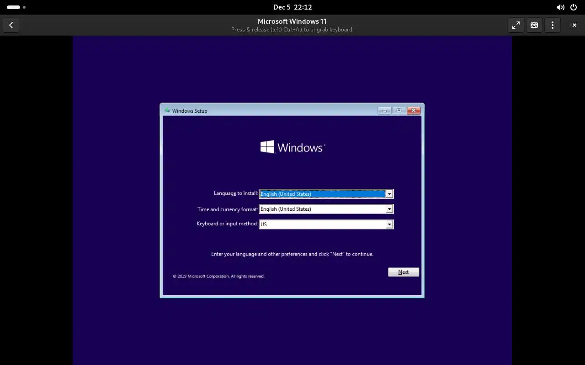Click the Windows Setup title icon
Image resolution: width=585 pixels, height=365 pixels.
167,110
